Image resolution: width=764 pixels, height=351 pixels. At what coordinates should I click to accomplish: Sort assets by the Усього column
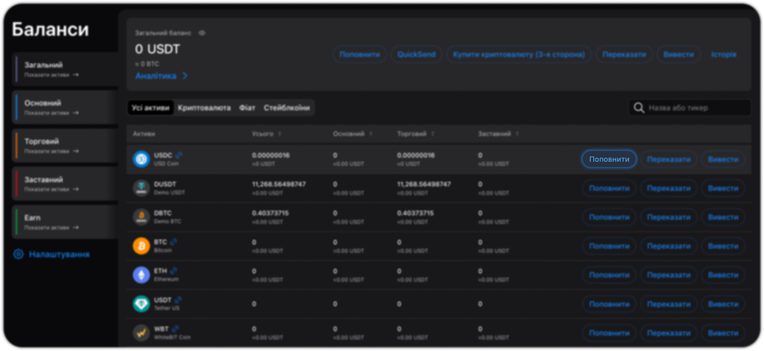coord(280,134)
